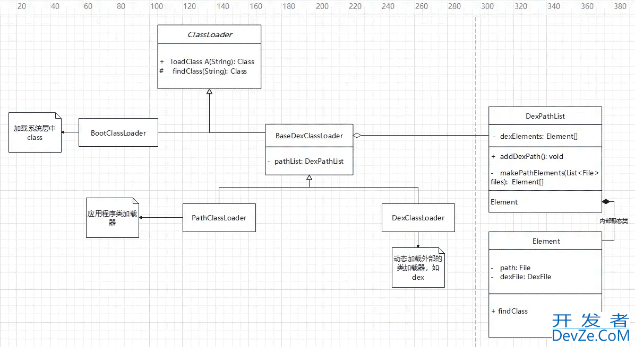Viewport: 635px width, 347px height.
Task: Click the 应用程序类加载器 note
Action: pyautogui.click(x=113, y=218)
